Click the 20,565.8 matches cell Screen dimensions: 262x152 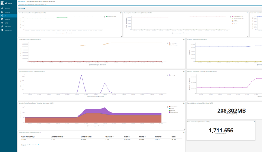[x=141, y=140]
